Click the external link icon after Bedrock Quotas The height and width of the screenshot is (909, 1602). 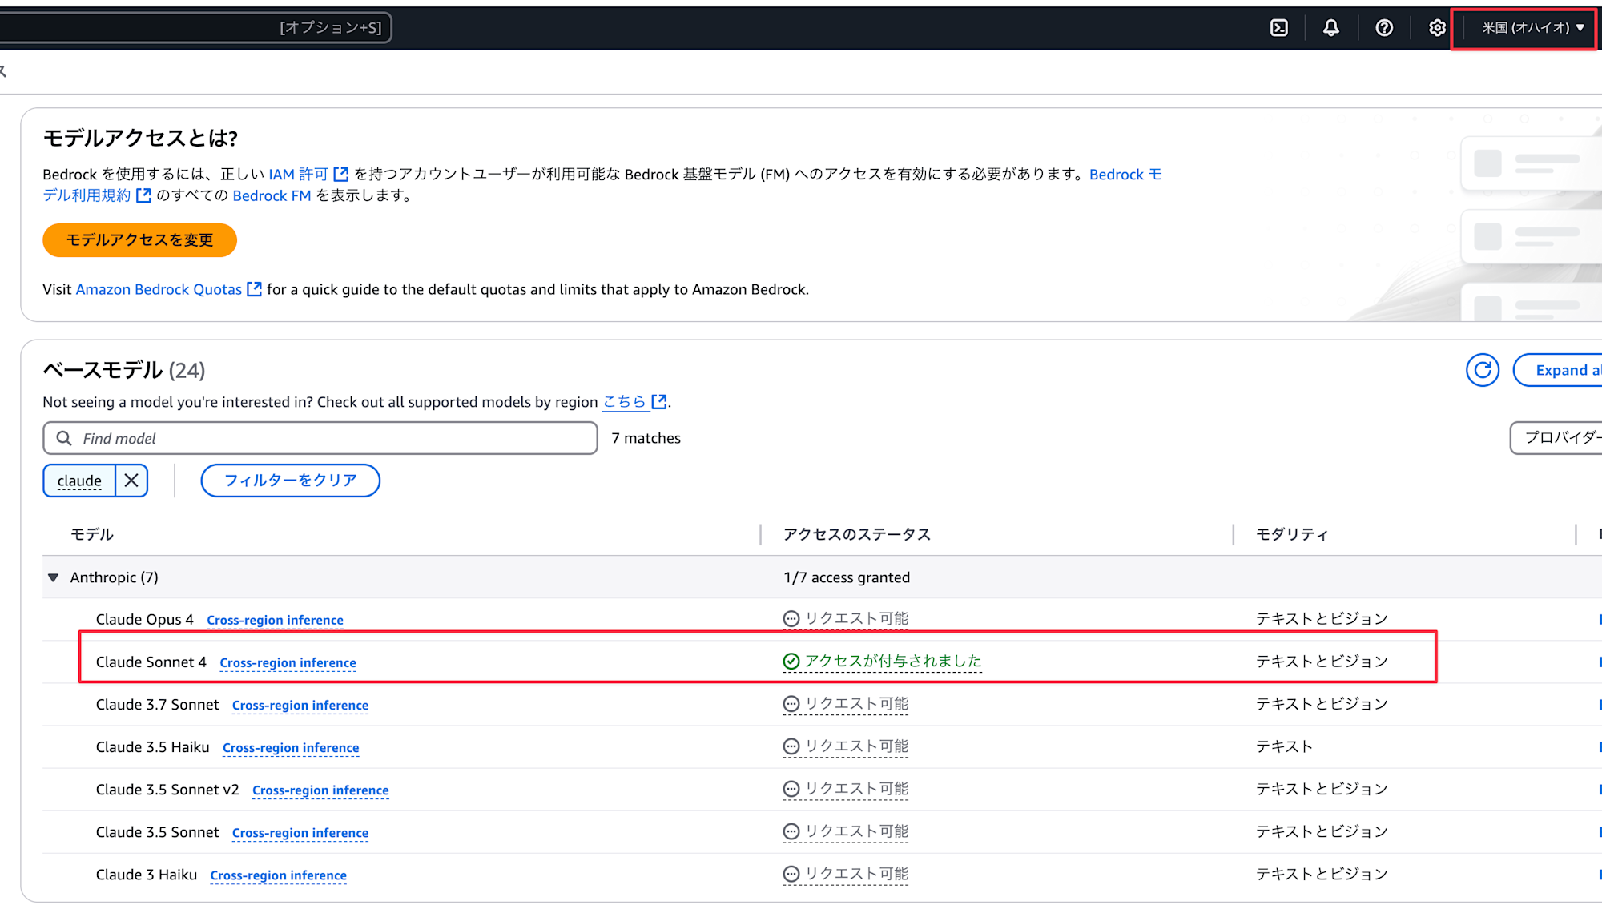click(254, 289)
